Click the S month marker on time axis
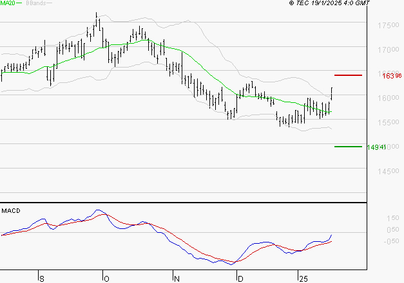Screen dimensions: 404x283 click(42, 279)
